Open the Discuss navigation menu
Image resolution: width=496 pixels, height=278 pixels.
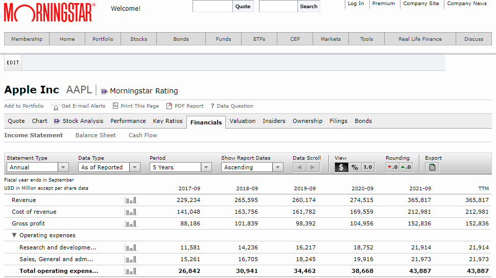474,39
